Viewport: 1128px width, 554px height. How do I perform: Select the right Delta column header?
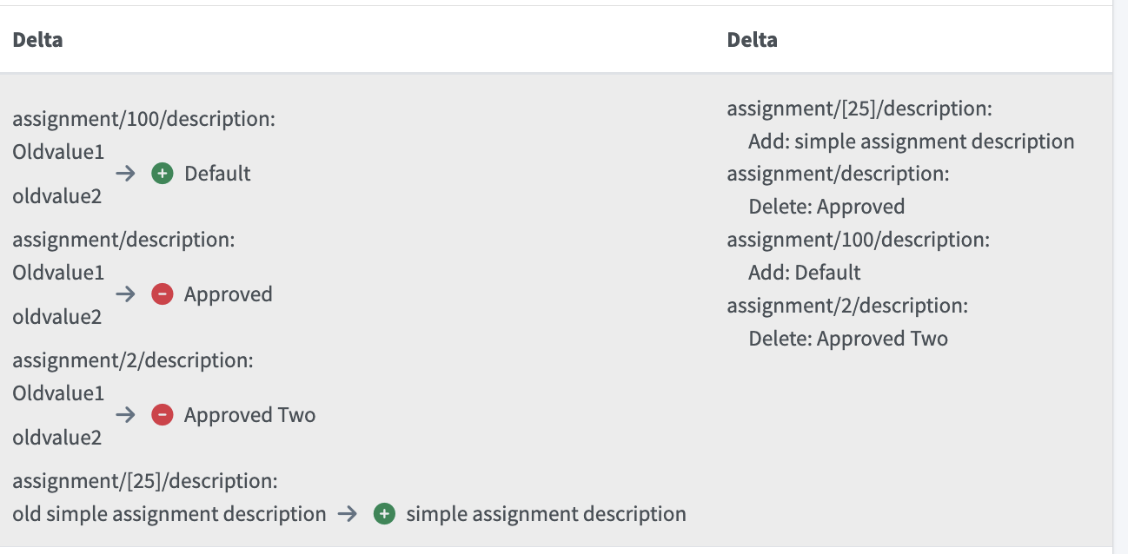click(751, 39)
